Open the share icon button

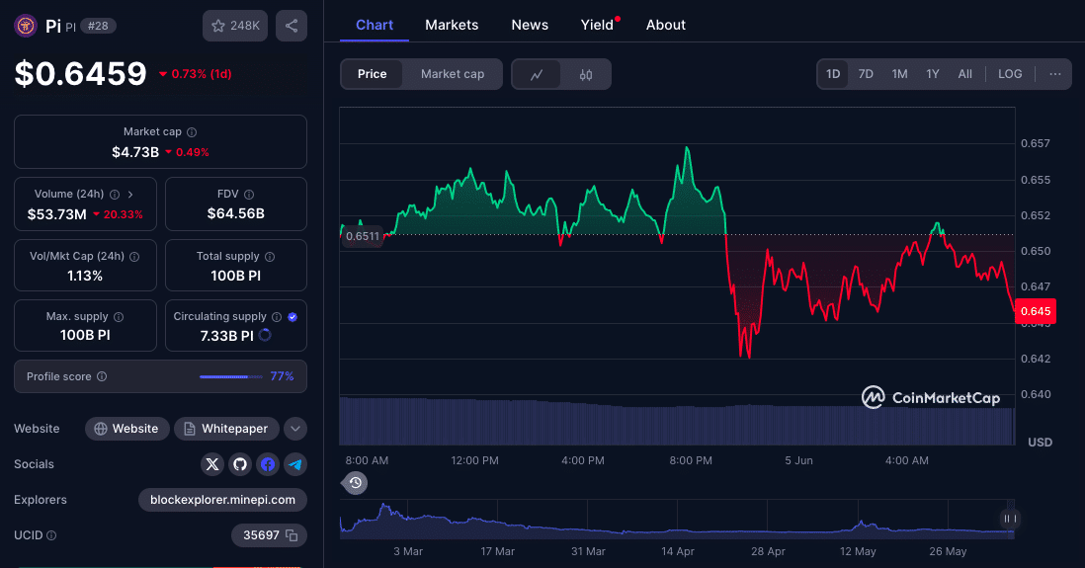point(292,26)
